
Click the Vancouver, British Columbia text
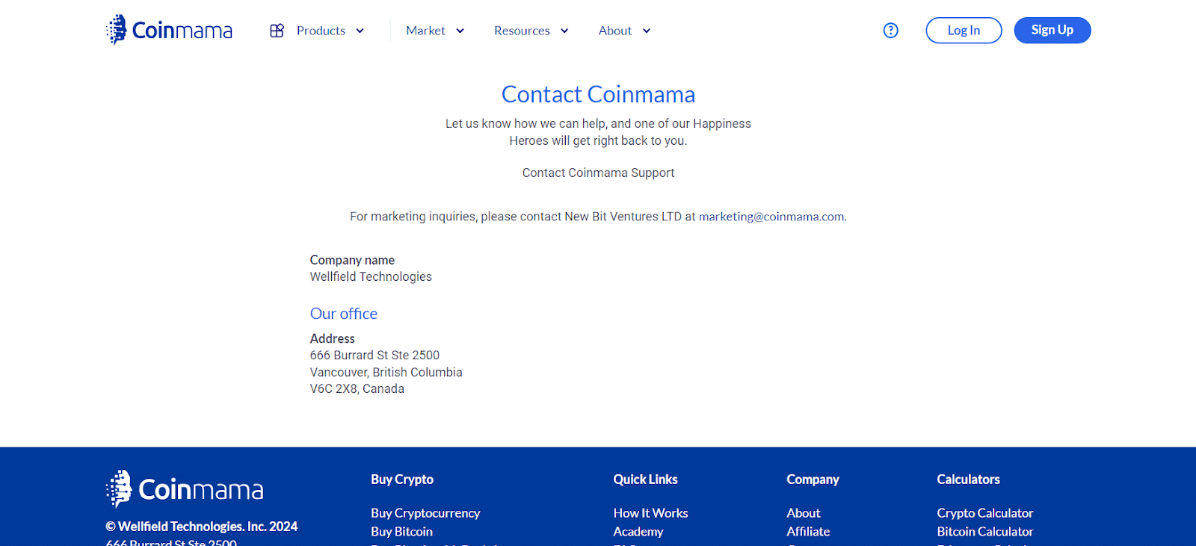[x=386, y=373]
